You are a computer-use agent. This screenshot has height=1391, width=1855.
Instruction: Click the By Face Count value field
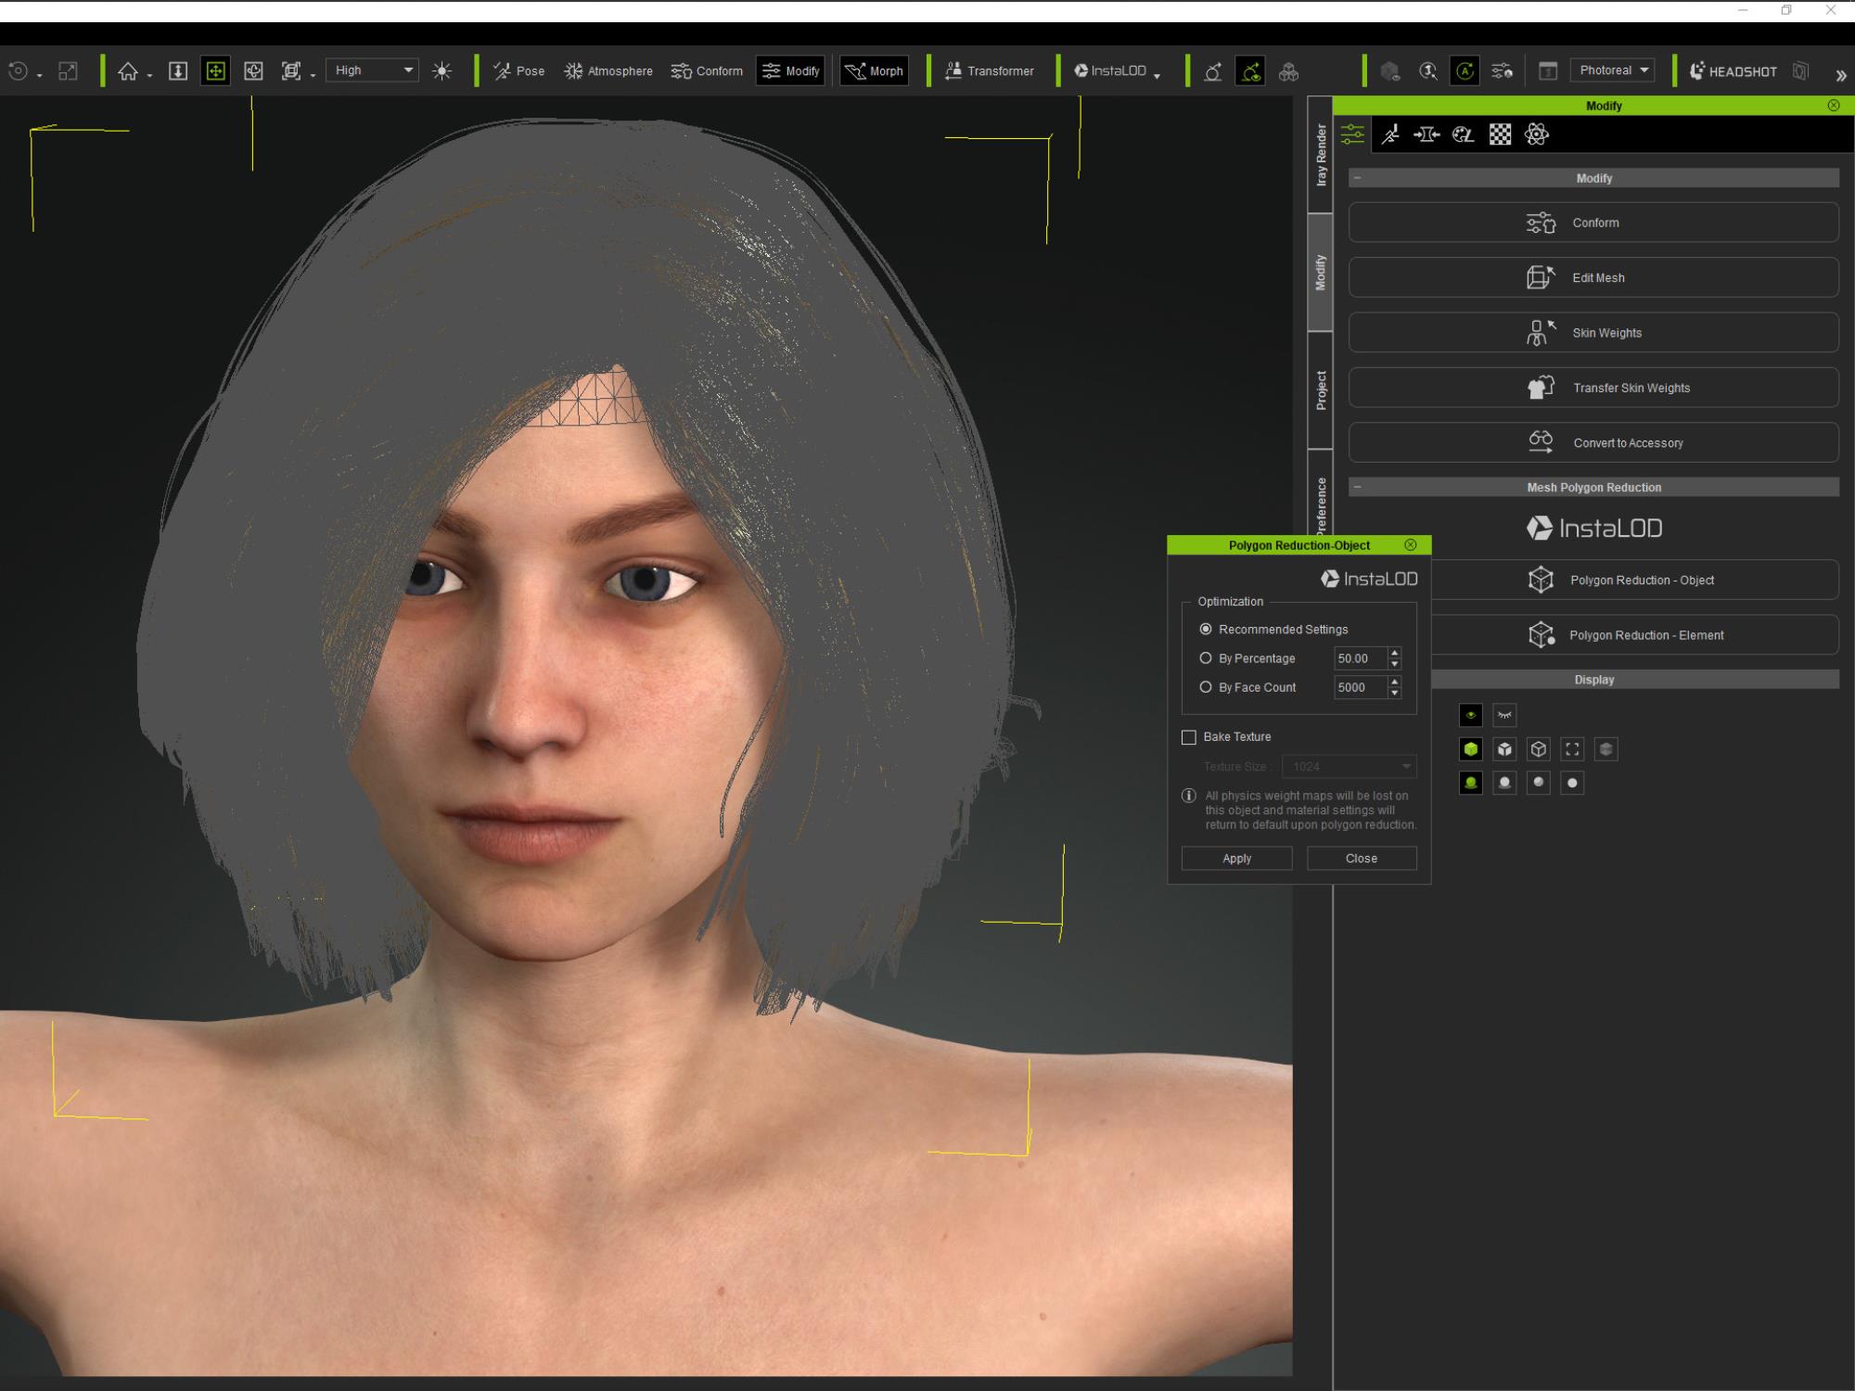[x=1360, y=687]
